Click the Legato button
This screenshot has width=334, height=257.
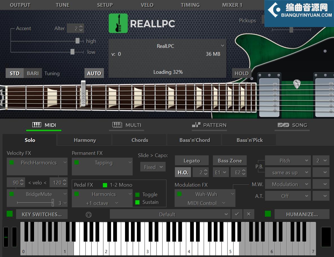tap(192, 160)
